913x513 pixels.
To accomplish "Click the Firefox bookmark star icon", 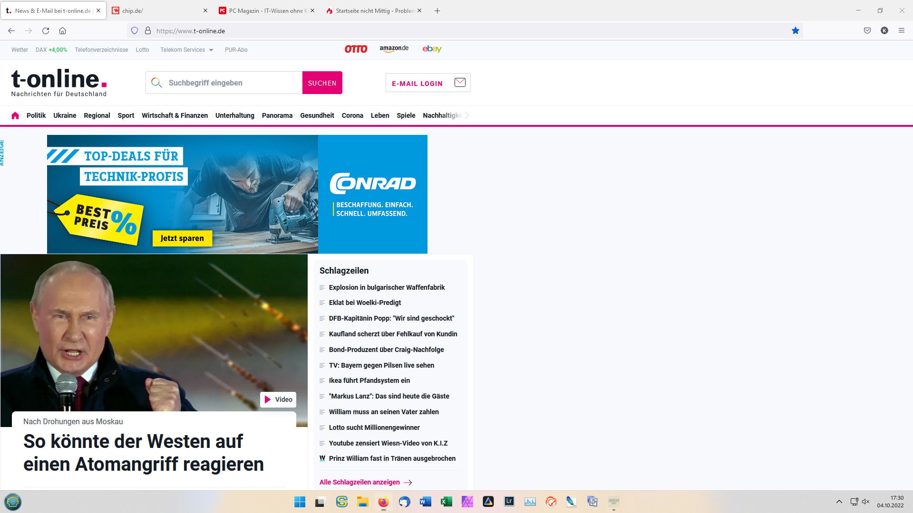I will tap(796, 31).
